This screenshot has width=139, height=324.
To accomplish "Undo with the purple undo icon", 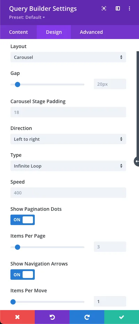I will point(52,317).
